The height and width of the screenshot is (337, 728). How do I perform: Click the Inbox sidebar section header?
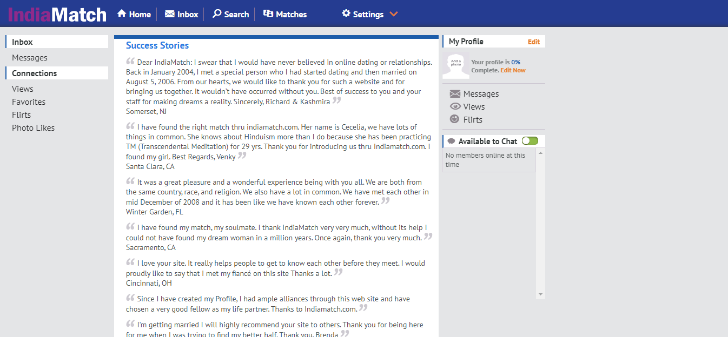coord(57,42)
